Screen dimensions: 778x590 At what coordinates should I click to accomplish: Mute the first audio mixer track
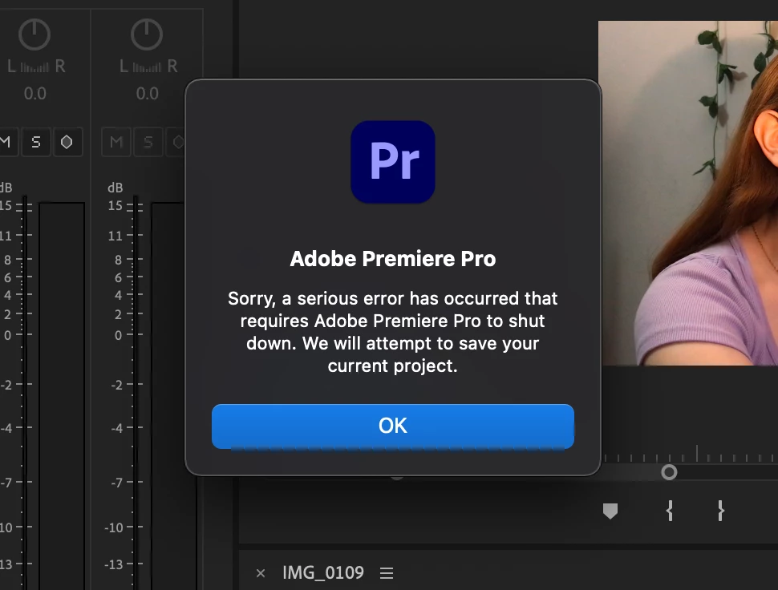(x=6, y=143)
